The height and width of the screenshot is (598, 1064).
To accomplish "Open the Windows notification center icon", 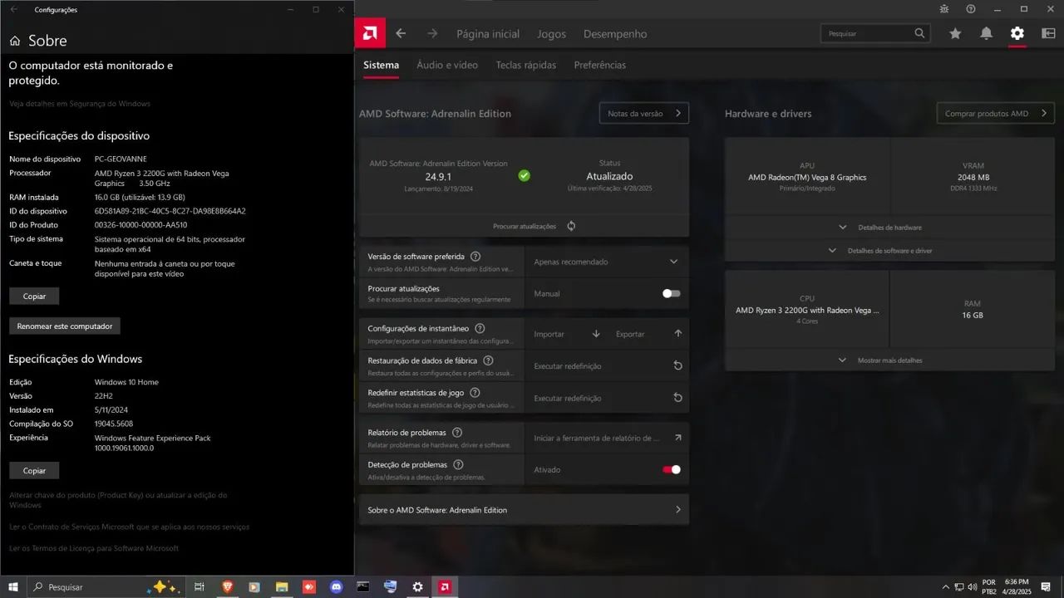I will pyautogui.click(x=1046, y=586).
